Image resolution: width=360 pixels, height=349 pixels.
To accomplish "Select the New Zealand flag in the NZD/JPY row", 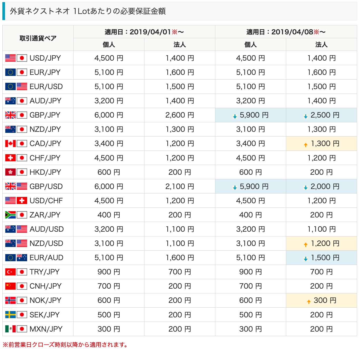I will (x=11, y=129).
